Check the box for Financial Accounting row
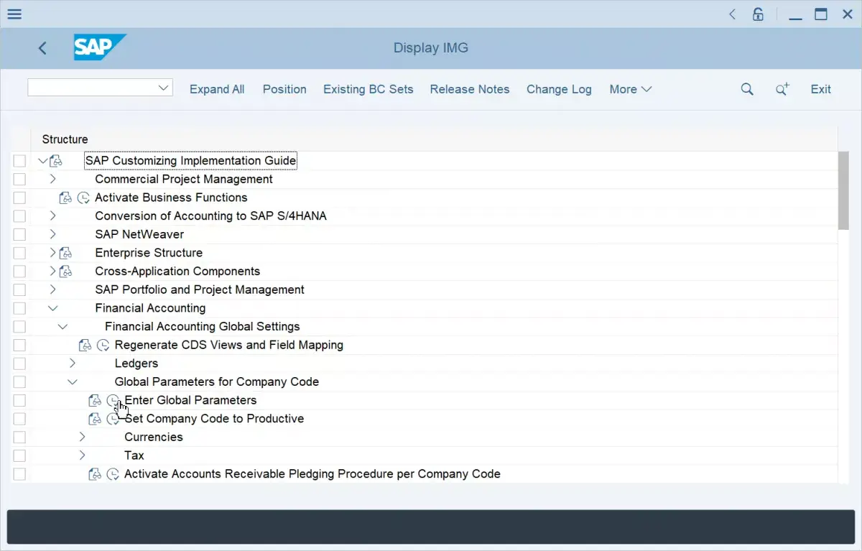 19,308
